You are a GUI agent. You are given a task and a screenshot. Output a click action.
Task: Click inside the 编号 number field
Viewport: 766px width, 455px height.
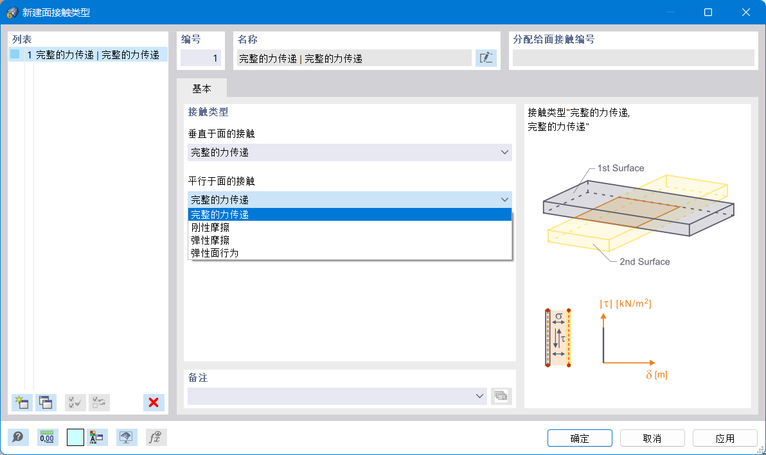pos(200,58)
